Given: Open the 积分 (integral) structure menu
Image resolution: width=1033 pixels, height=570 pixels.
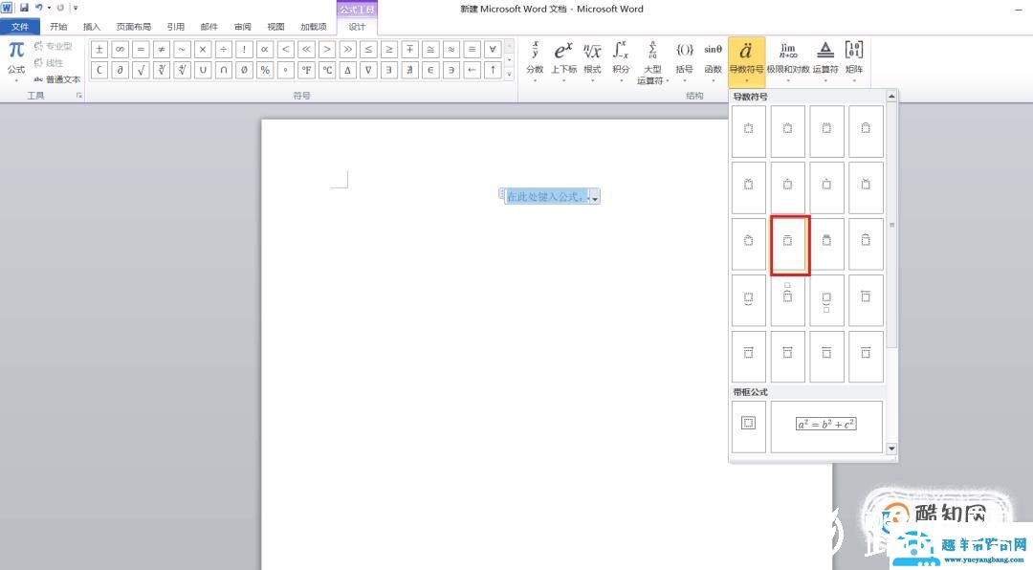Looking at the screenshot, I should tap(621, 58).
